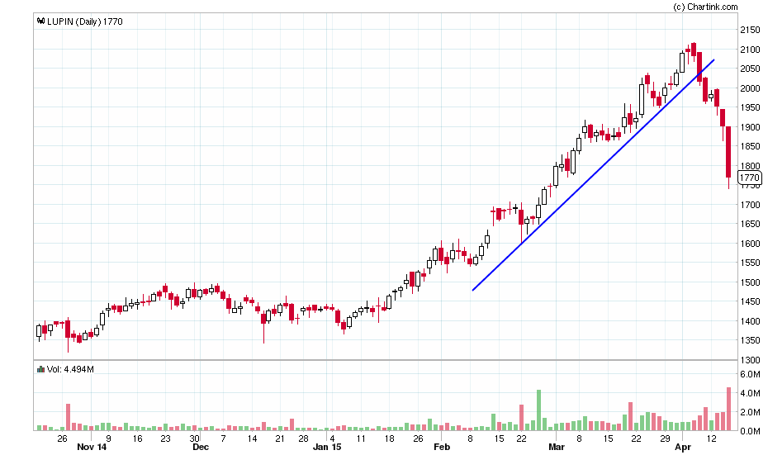Click date label 29 on time axis
768x455 pixels.
[x=665, y=438]
